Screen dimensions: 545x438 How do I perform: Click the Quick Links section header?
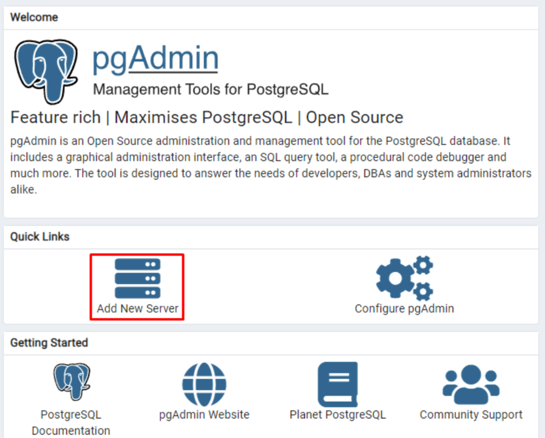click(39, 236)
